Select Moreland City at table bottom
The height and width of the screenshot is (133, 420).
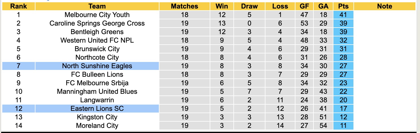pyautogui.click(x=97, y=126)
